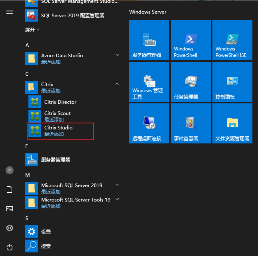Open the hamburger menu at top left
258x256 pixels.
(x=10, y=12)
